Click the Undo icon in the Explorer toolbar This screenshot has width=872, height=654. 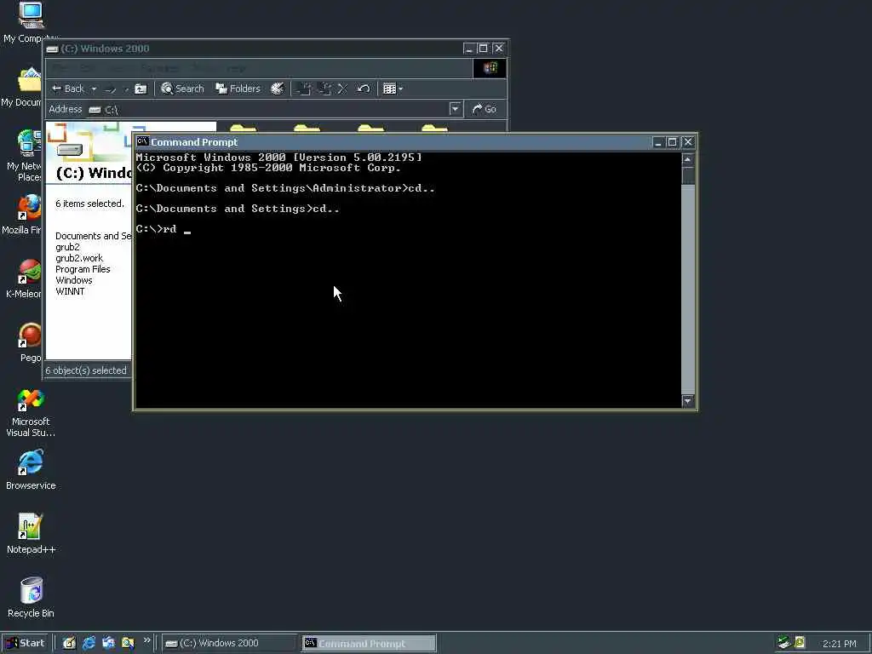click(363, 89)
